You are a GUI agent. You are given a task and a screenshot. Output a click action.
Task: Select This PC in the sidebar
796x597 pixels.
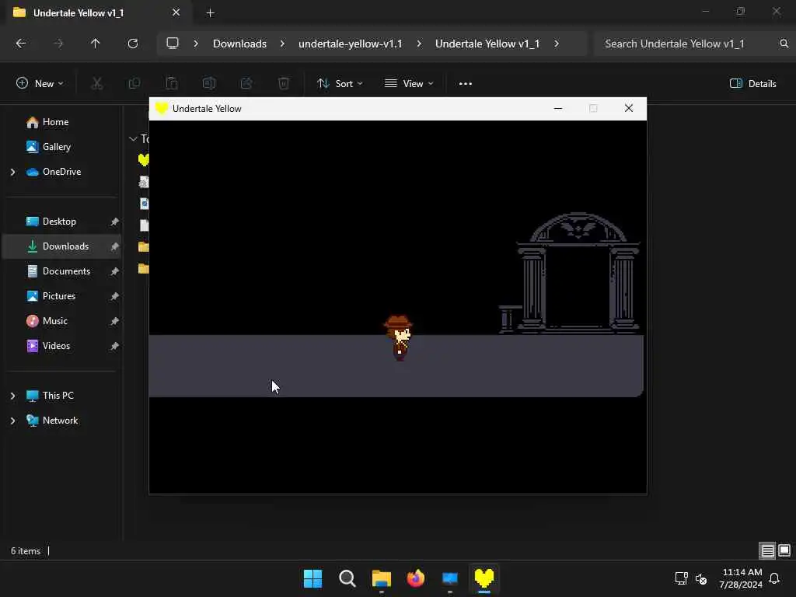58,396
